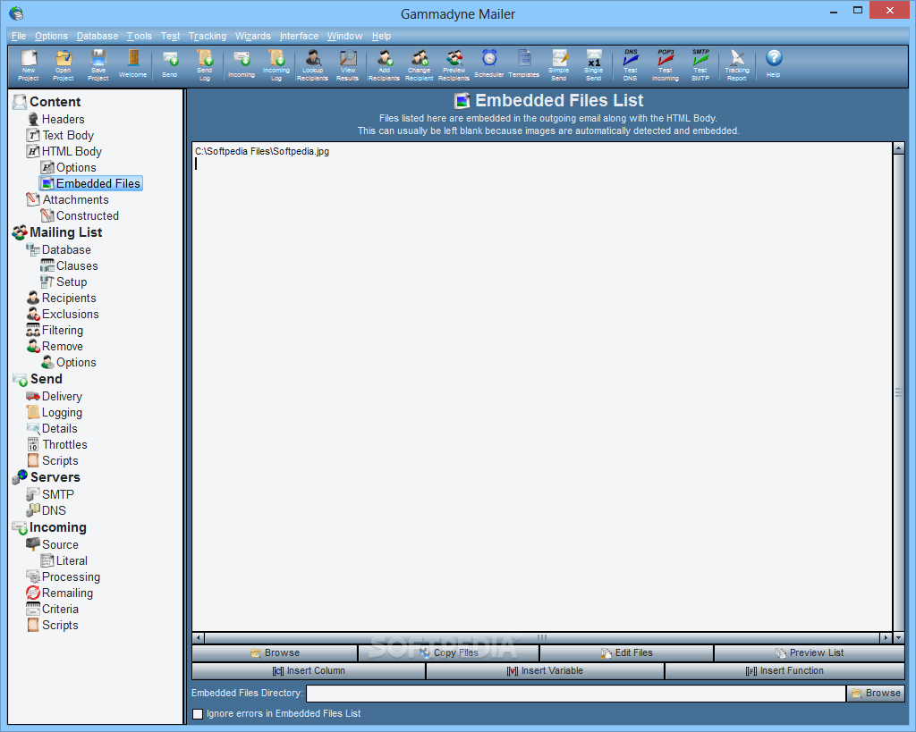Click the Lookup Recipients icon
Screen dimensions: 916x732
click(312, 64)
